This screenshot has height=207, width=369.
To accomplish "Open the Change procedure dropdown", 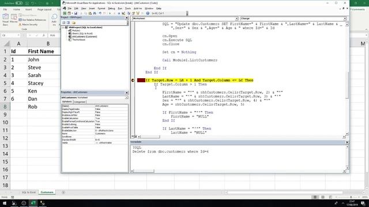I will point(345,18).
